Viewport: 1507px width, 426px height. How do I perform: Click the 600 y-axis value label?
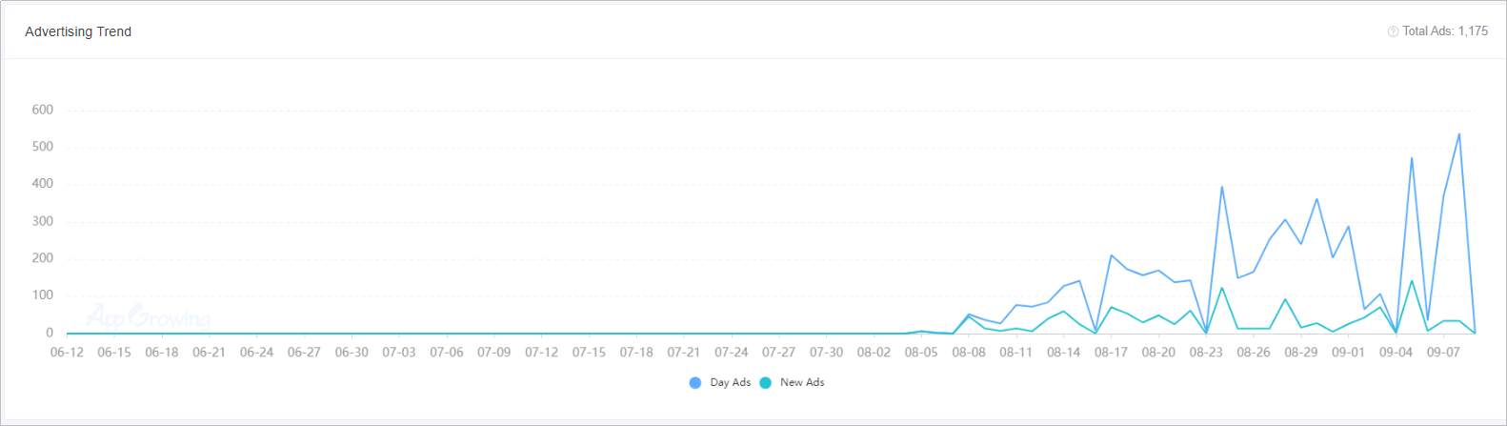click(x=42, y=110)
